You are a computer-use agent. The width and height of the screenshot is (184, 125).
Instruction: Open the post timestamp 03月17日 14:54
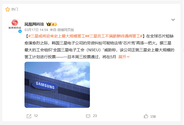pos(36,30)
